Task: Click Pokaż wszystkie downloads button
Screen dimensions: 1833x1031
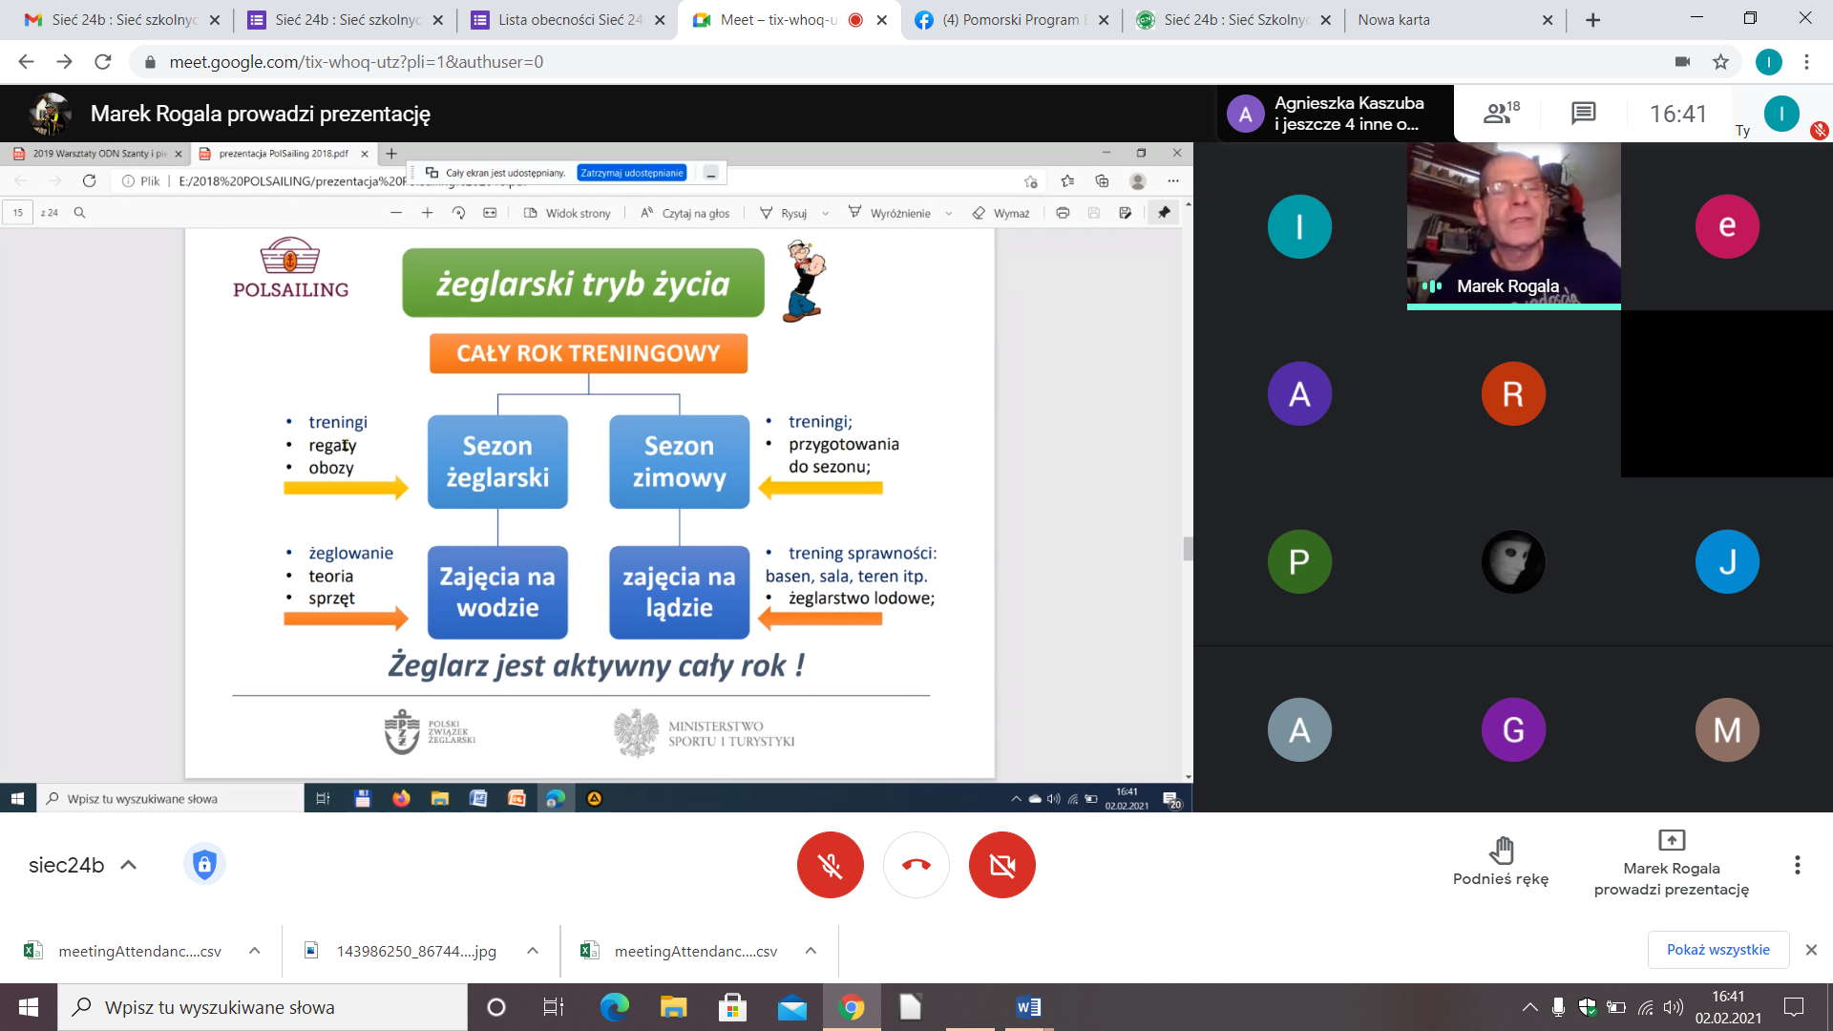Action: pos(1717,950)
